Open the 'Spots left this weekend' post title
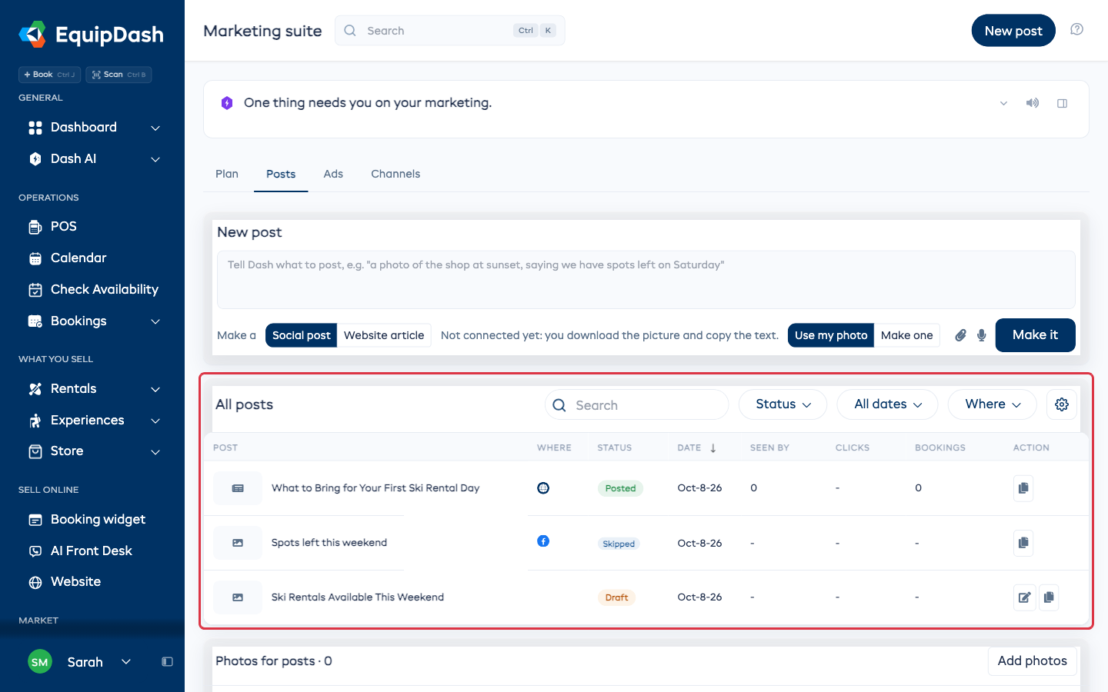Viewport: 1108px width, 692px height. coord(329,543)
